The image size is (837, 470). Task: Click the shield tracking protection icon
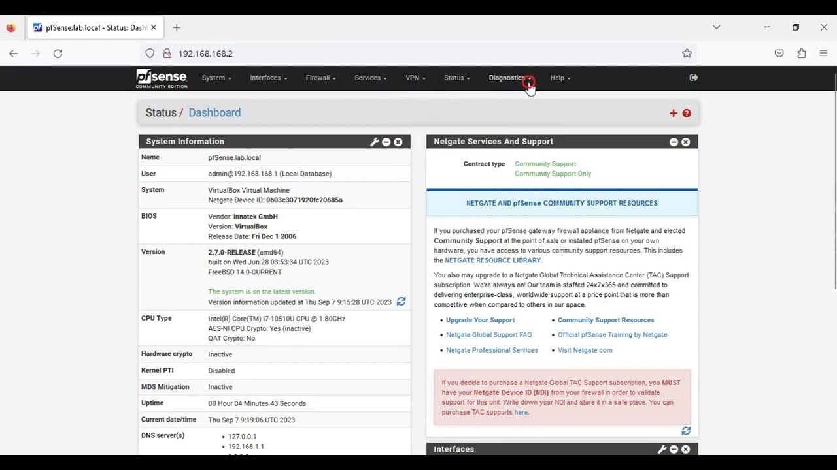pyautogui.click(x=150, y=54)
